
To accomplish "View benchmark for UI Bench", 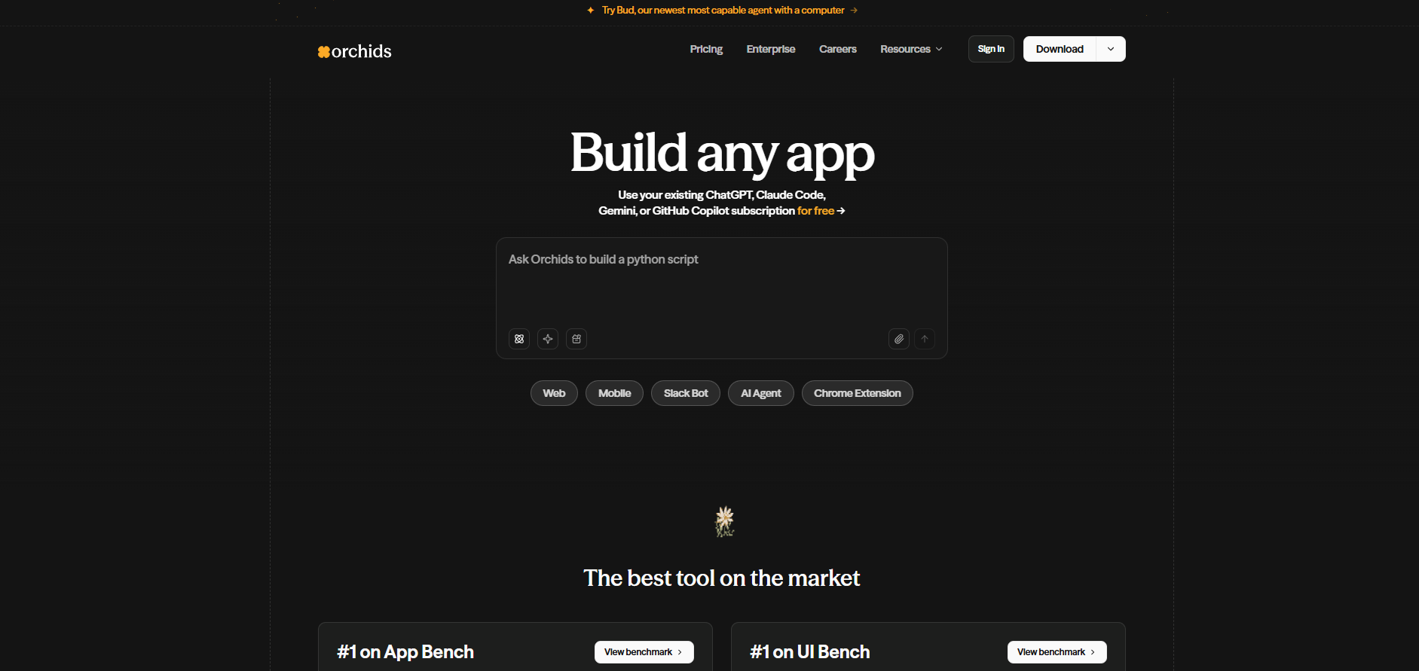I will [1057, 652].
